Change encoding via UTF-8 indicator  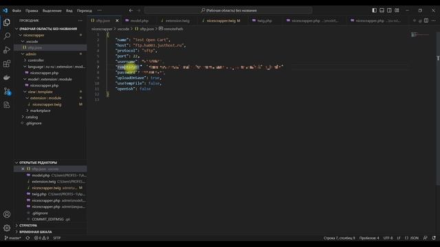[x=388, y=238]
